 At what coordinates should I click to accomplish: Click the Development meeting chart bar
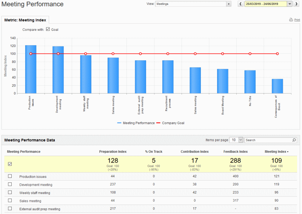click(x=58, y=70)
